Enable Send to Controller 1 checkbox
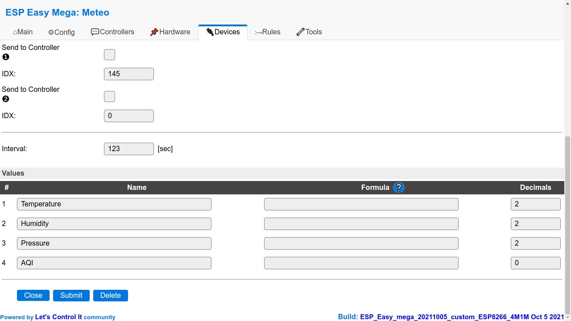Screen dimensions: 571x321 point(109,54)
